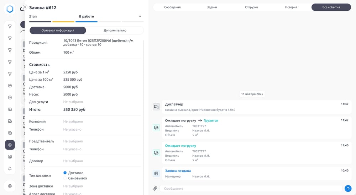356x195 pixels.
Task: Open the Задачи tab
Action: (212, 7)
